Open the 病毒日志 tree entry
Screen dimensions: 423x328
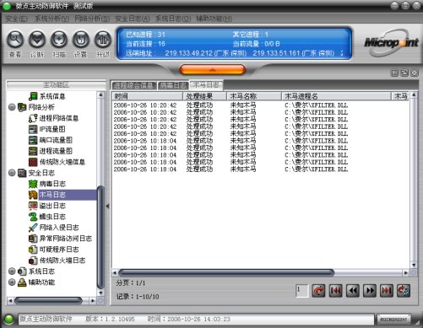47,184
